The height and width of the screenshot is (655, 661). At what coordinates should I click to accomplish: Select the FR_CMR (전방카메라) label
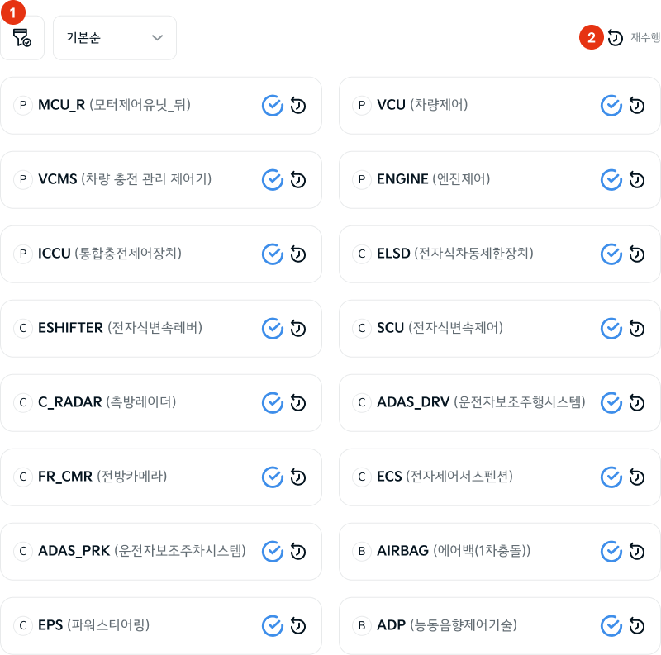tap(102, 477)
